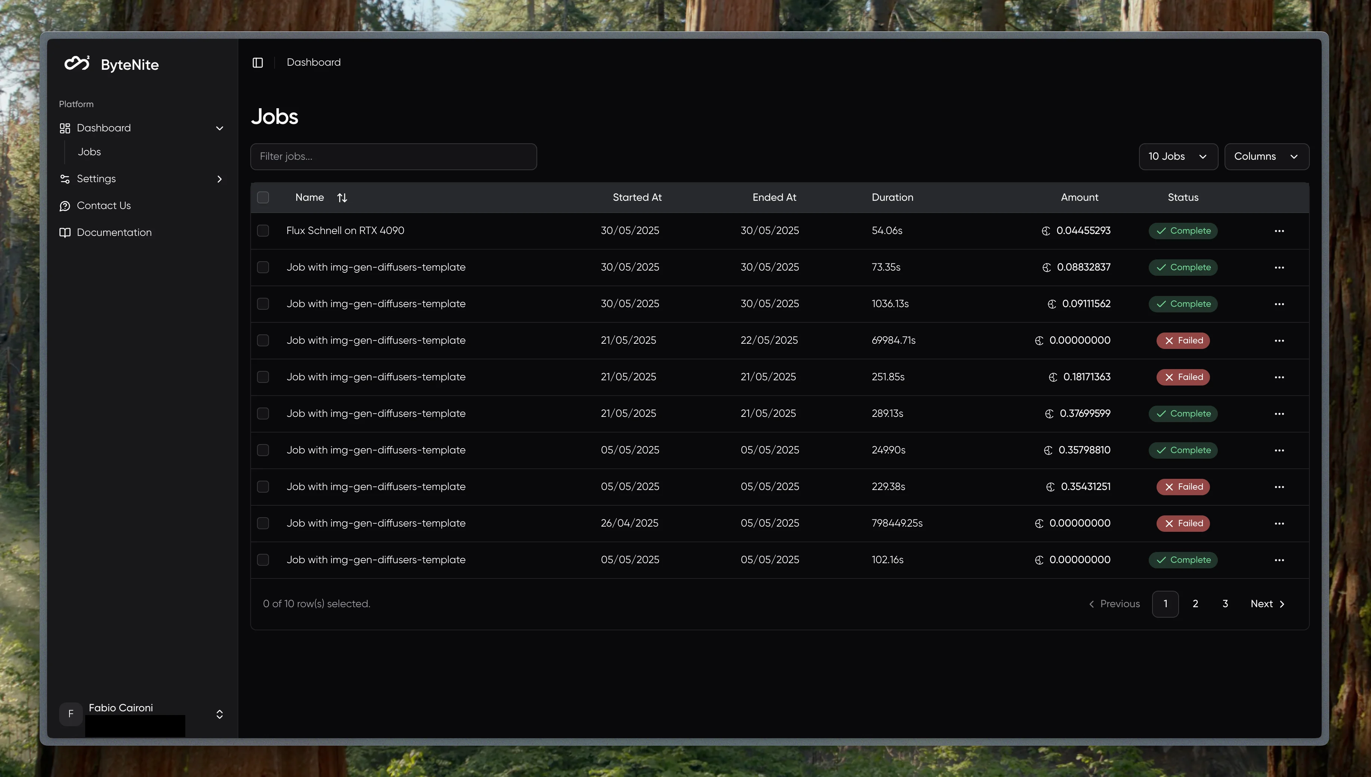Click the Contact Us chat icon
The height and width of the screenshot is (777, 1371).
pyautogui.click(x=65, y=206)
